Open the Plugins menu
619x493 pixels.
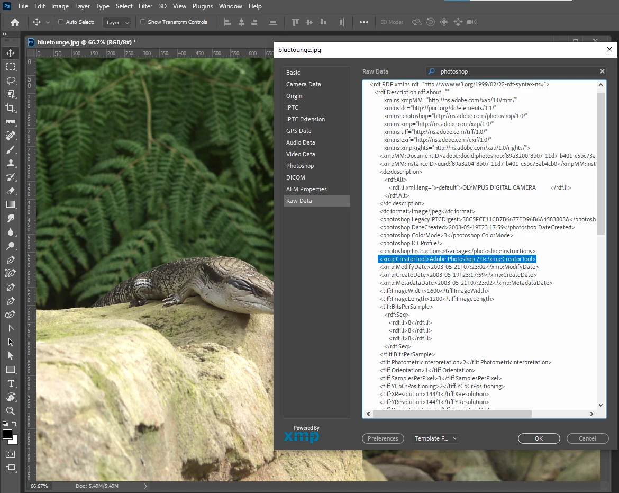point(203,6)
